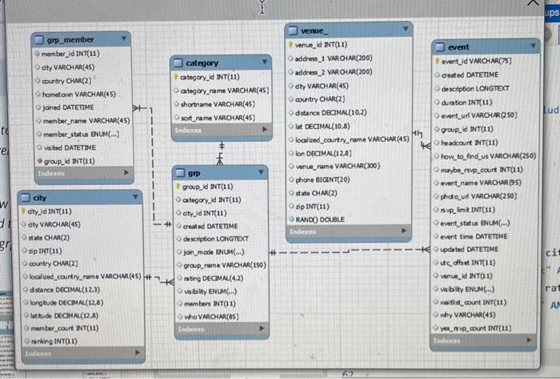Click the grp_member table icon
The width and height of the screenshot is (560, 379).
[x=39, y=40]
